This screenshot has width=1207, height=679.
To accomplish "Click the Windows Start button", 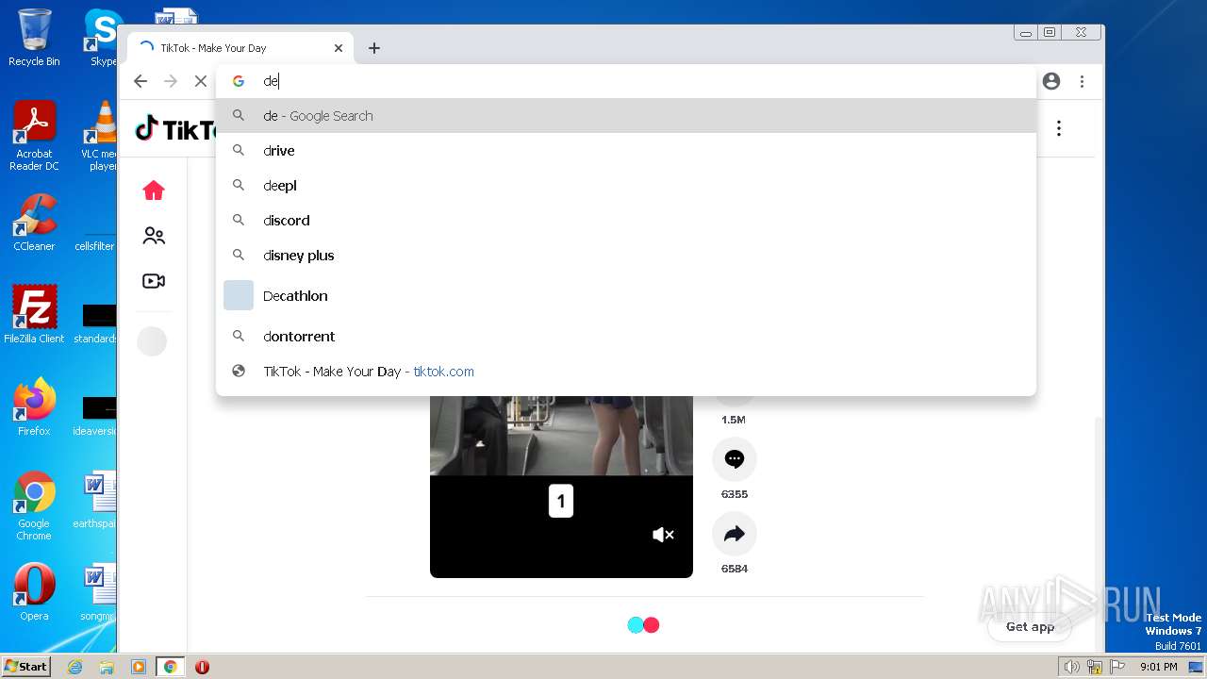I will click(x=26, y=666).
